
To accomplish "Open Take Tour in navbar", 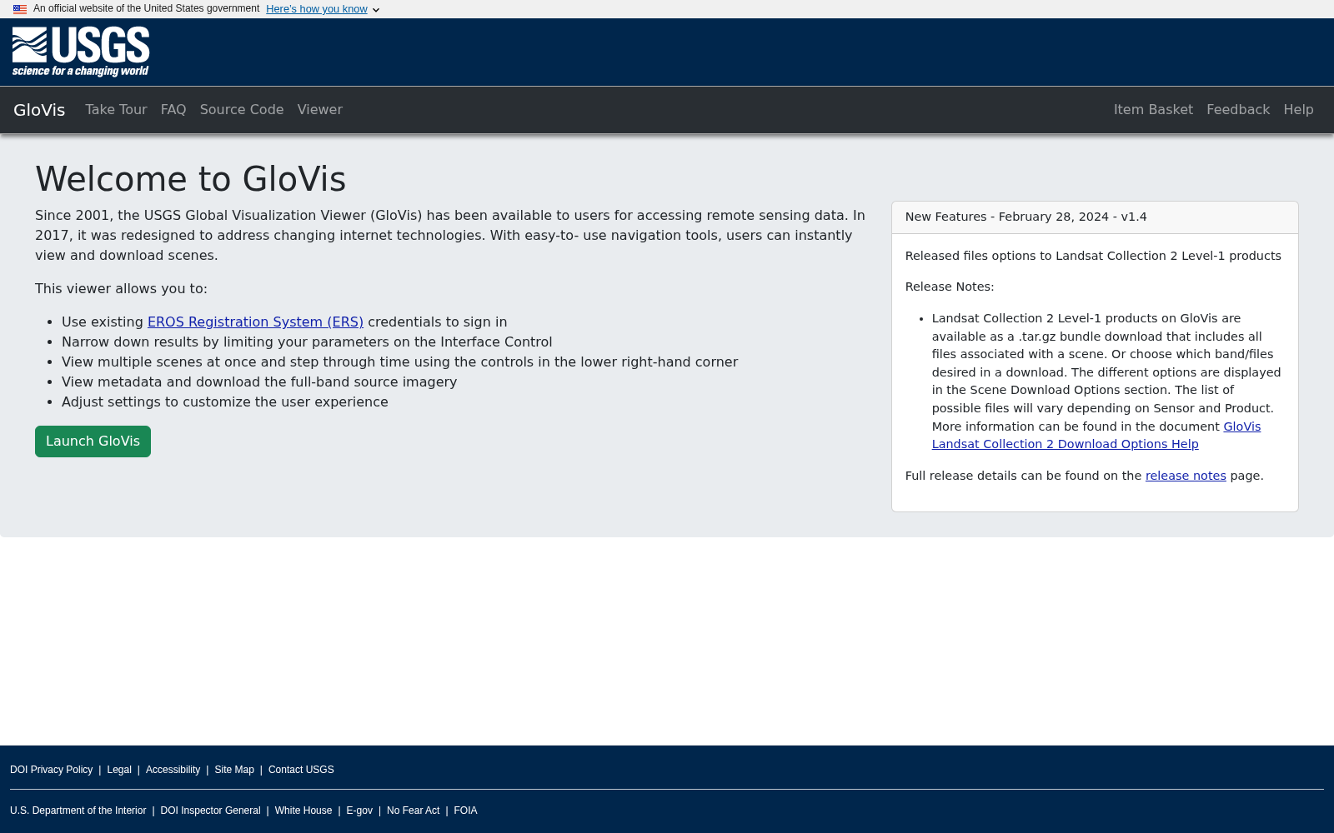I will coord(116,110).
